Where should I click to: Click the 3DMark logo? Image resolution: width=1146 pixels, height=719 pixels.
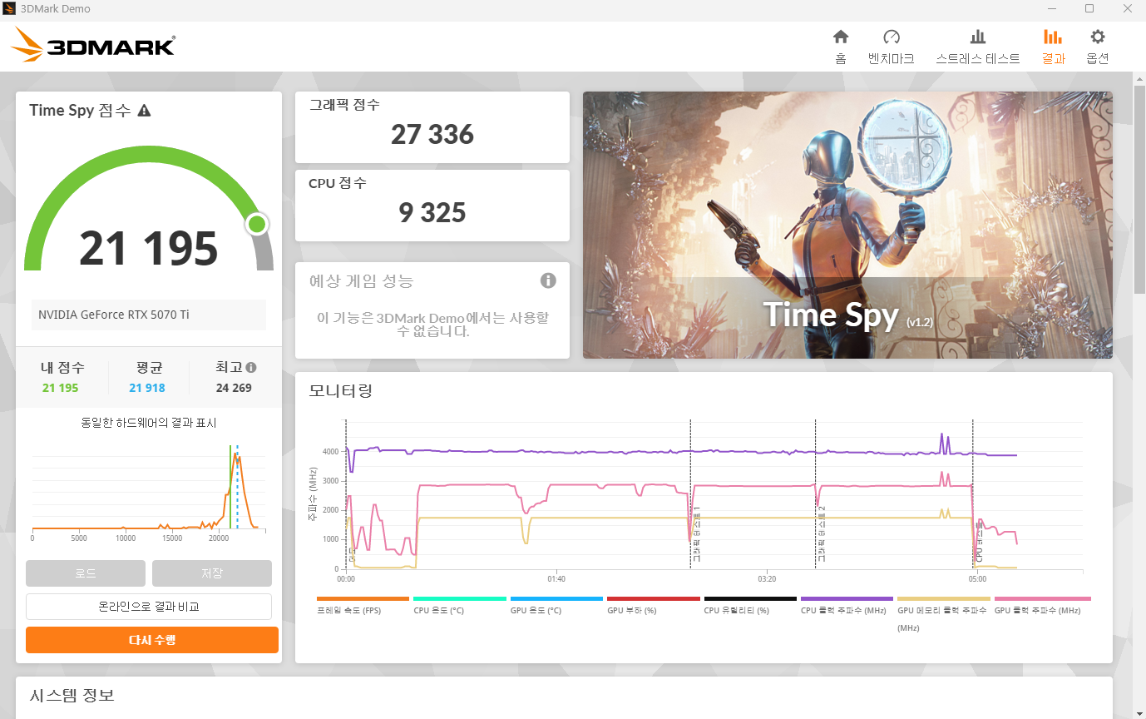pyautogui.click(x=91, y=44)
